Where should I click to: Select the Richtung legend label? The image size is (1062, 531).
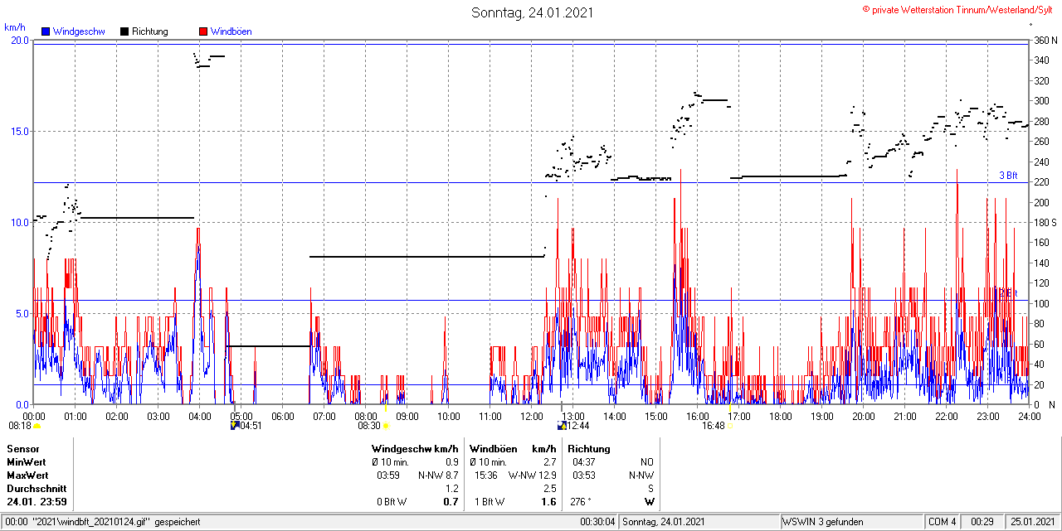[150, 31]
